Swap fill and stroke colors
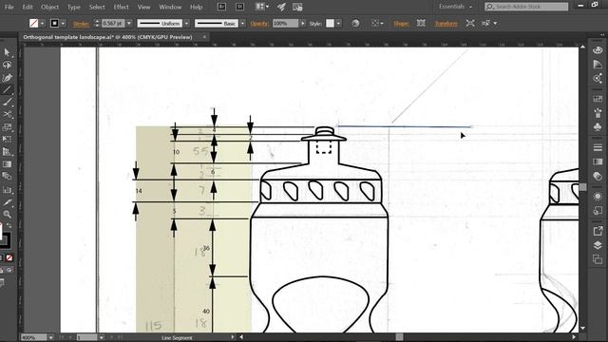Image resolution: width=608 pixels, height=342 pixels. coord(9,226)
